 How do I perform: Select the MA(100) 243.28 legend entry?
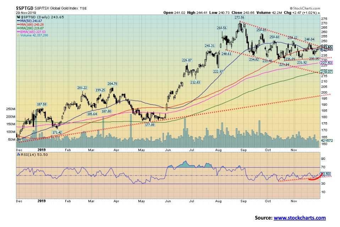point(31,25)
